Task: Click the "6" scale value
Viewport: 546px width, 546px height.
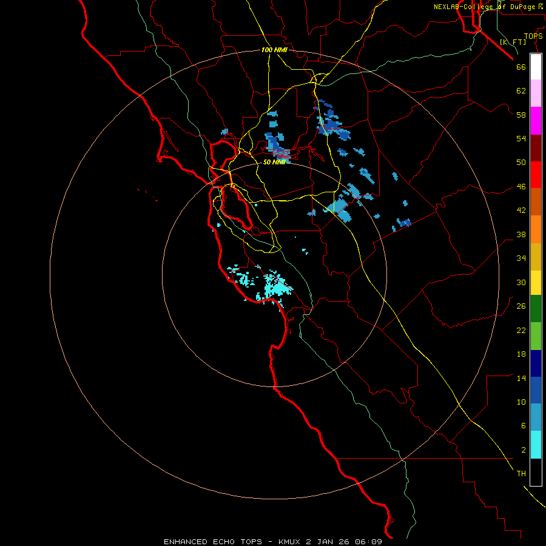Action: click(x=524, y=426)
